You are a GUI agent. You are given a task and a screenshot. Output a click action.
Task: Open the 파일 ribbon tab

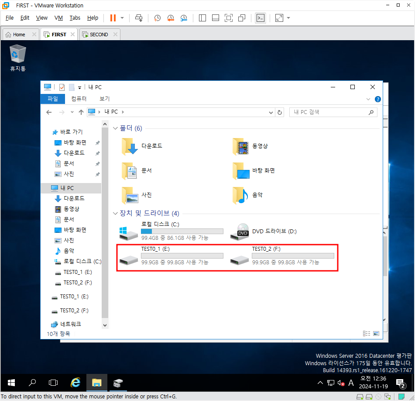[x=53, y=99]
